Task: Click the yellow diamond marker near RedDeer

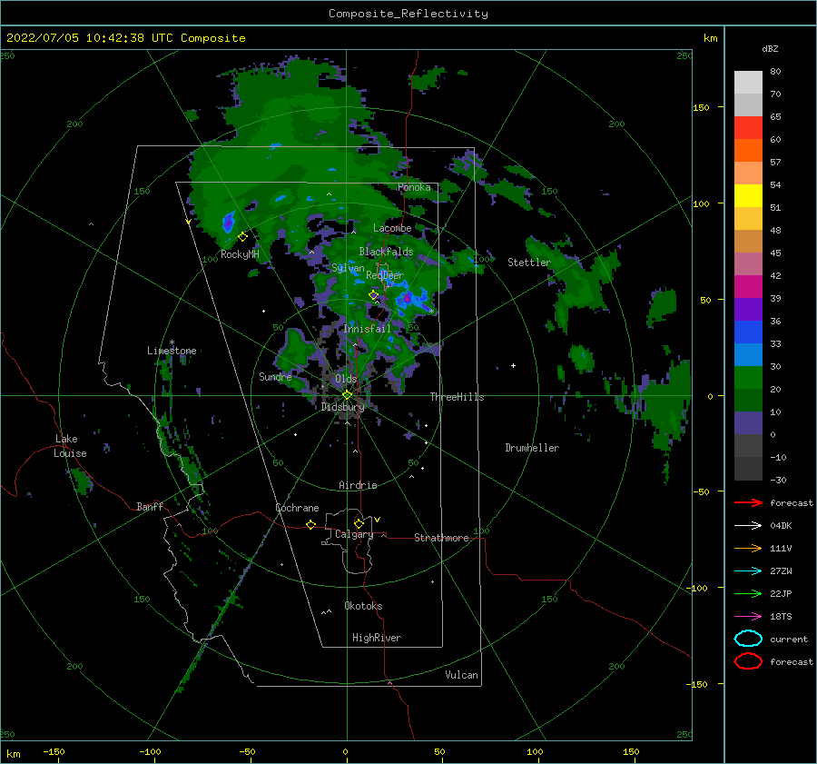Action: 374,295
